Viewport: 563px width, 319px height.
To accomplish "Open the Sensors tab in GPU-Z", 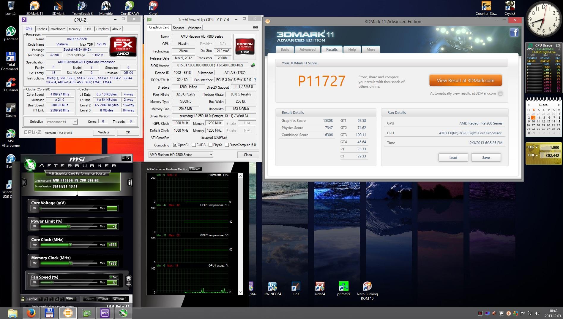I will tap(179, 28).
